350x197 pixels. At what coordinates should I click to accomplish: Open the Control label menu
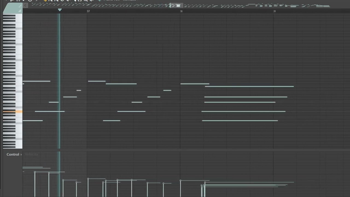coord(13,154)
